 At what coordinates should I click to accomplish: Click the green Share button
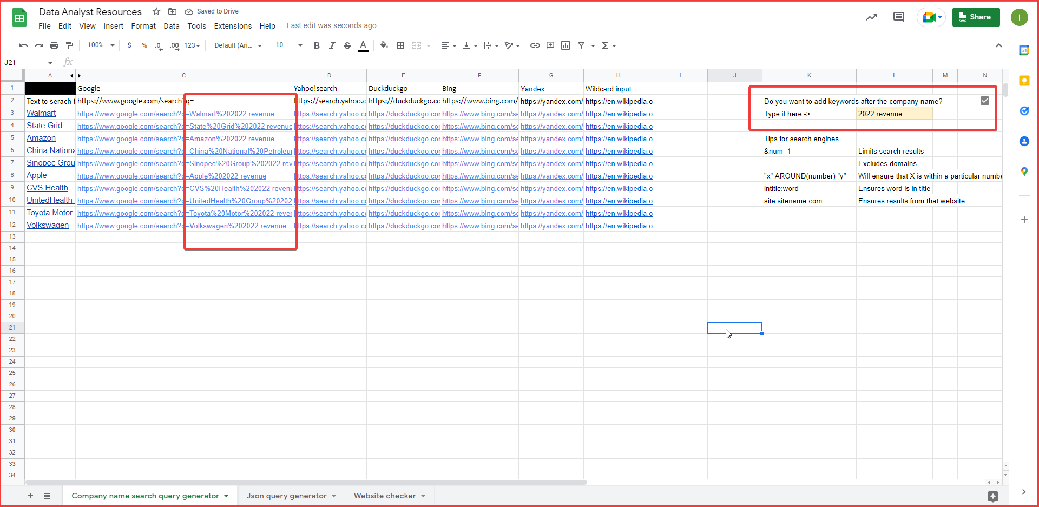[975, 17]
